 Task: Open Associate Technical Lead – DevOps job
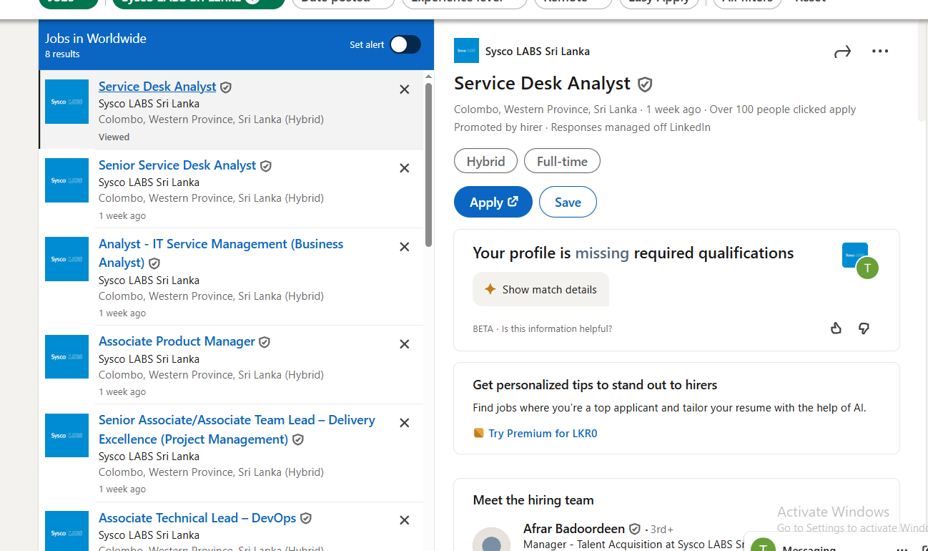[x=197, y=518]
